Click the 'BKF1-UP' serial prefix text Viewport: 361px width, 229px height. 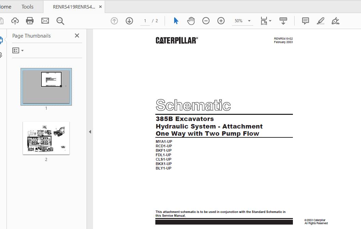click(x=164, y=150)
